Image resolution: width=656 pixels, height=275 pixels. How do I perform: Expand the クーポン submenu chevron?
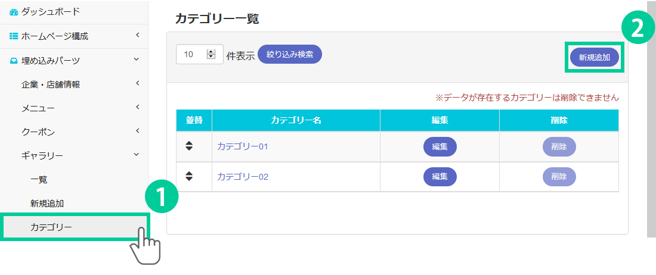coord(137,131)
